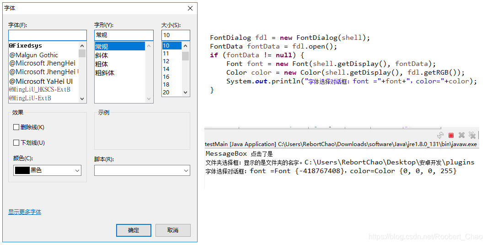Click the 文件夹选择框 console output line
The image size is (487, 245).
[x=340, y=162]
